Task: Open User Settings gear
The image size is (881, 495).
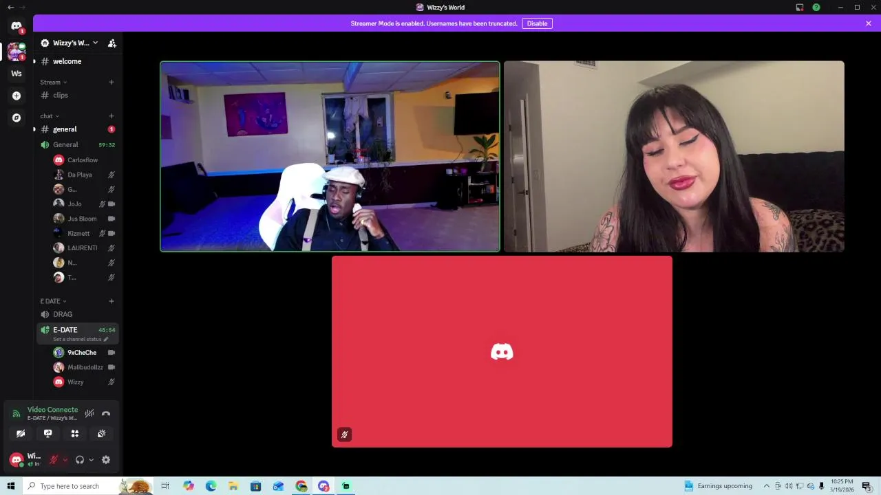Action: [106, 460]
